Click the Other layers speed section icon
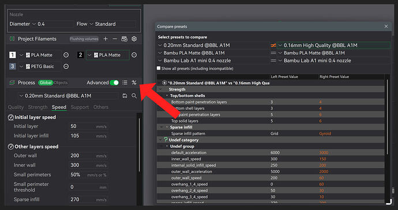The width and height of the screenshot is (398, 210). point(10,147)
